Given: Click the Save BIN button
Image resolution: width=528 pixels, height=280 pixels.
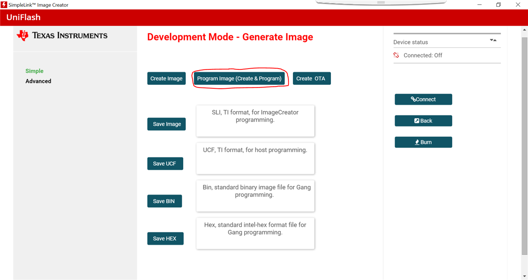Looking at the screenshot, I should click(164, 201).
